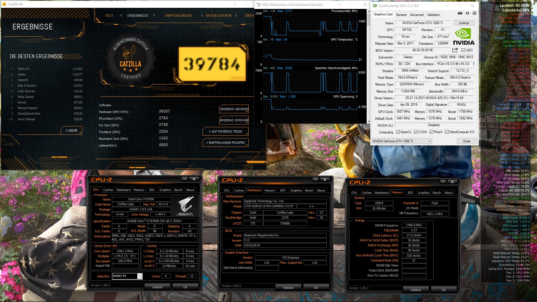The height and width of the screenshot is (302, 537).
Task: Open AKTUALISIEREN in the Catzilla top menu
Action: [x=218, y=16]
